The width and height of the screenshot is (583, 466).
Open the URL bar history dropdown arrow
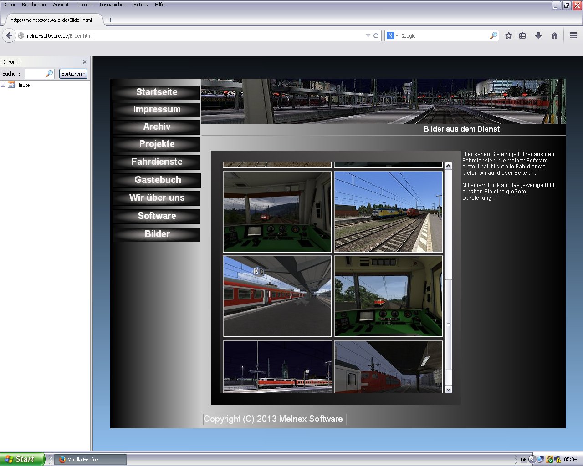pyautogui.click(x=368, y=35)
